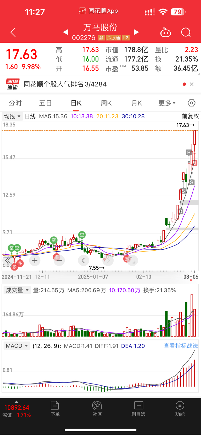Tap the 市盈 53.85 value
Viewport: 201px width, 435px height.
(x=140, y=69)
